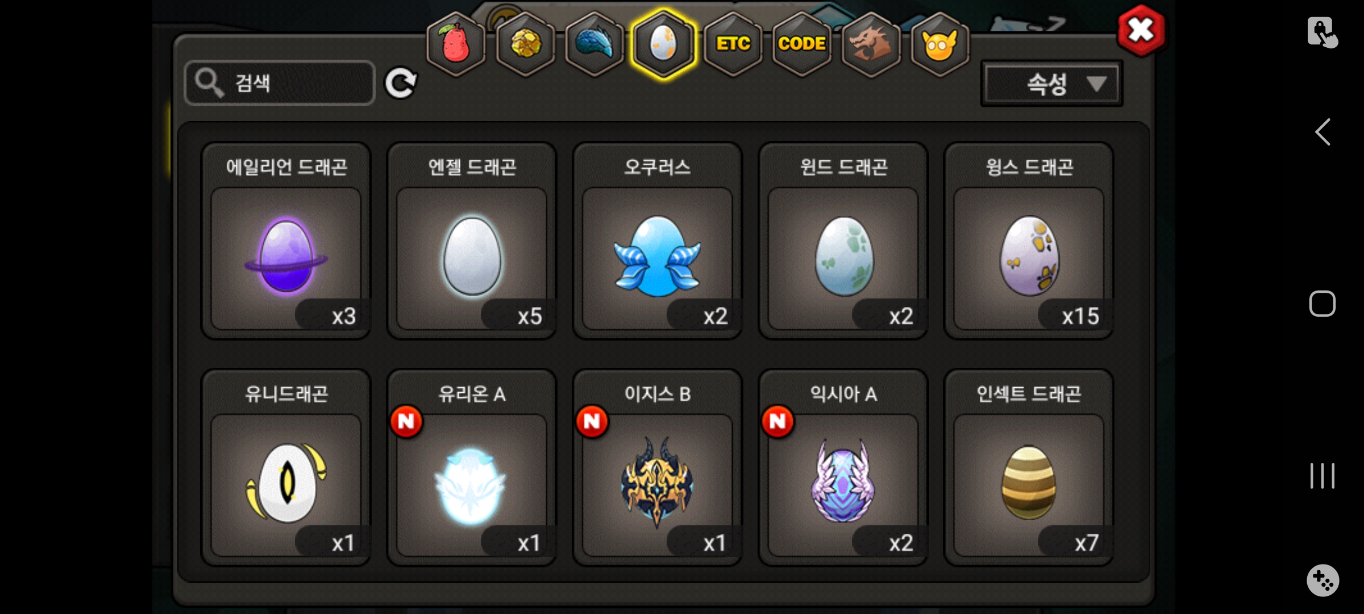Select the yellow cat face category
The height and width of the screenshot is (614, 1364).
[x=940, y=44]
